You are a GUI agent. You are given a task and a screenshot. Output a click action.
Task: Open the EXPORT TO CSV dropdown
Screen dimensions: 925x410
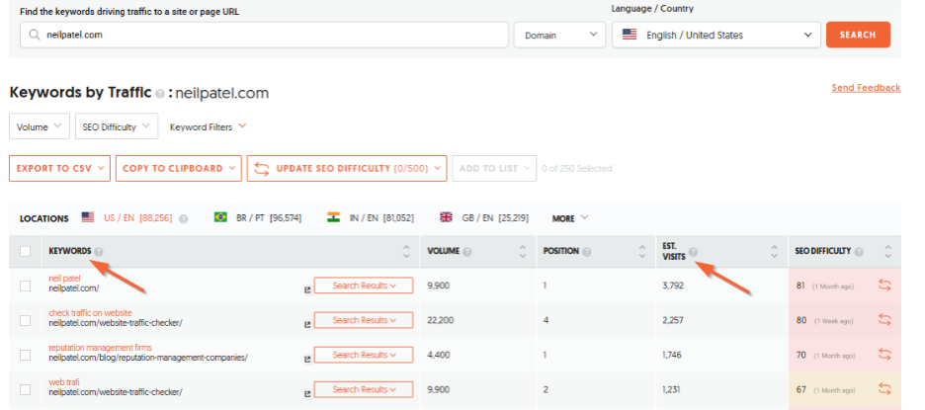coord(59,168)
